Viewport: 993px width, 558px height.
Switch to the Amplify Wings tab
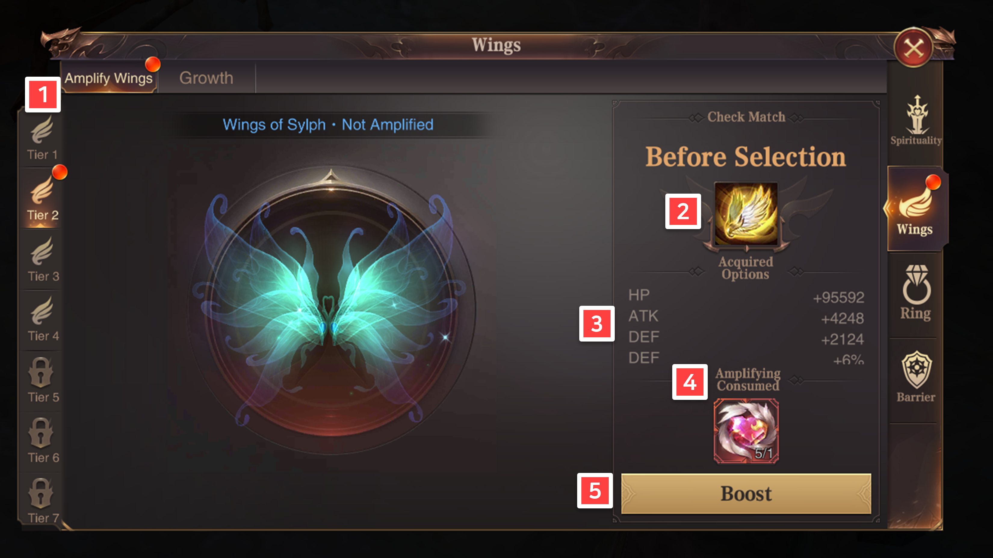[109, 78]
